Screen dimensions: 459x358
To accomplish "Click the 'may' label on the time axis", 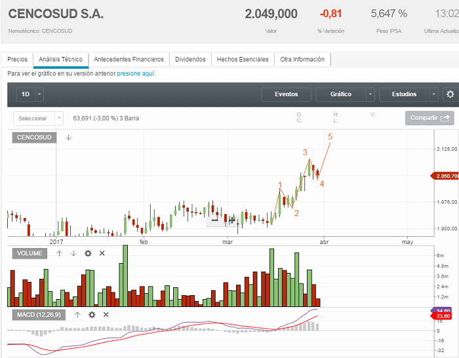I will (407, 242).
